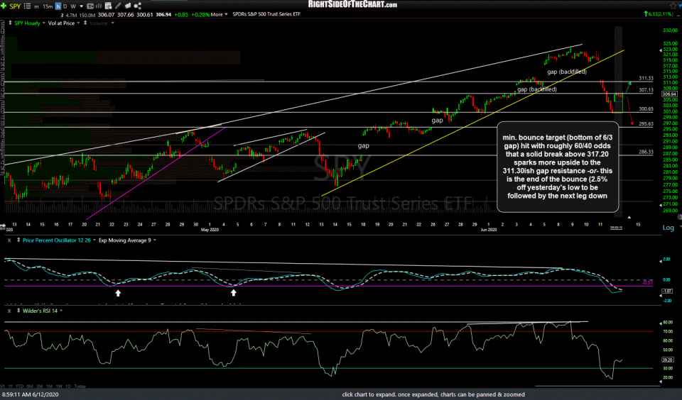Click the SPDRs S&P 500 Trust Series ETF name
This screenshot has width=682, height=400.
click(266, 14)
